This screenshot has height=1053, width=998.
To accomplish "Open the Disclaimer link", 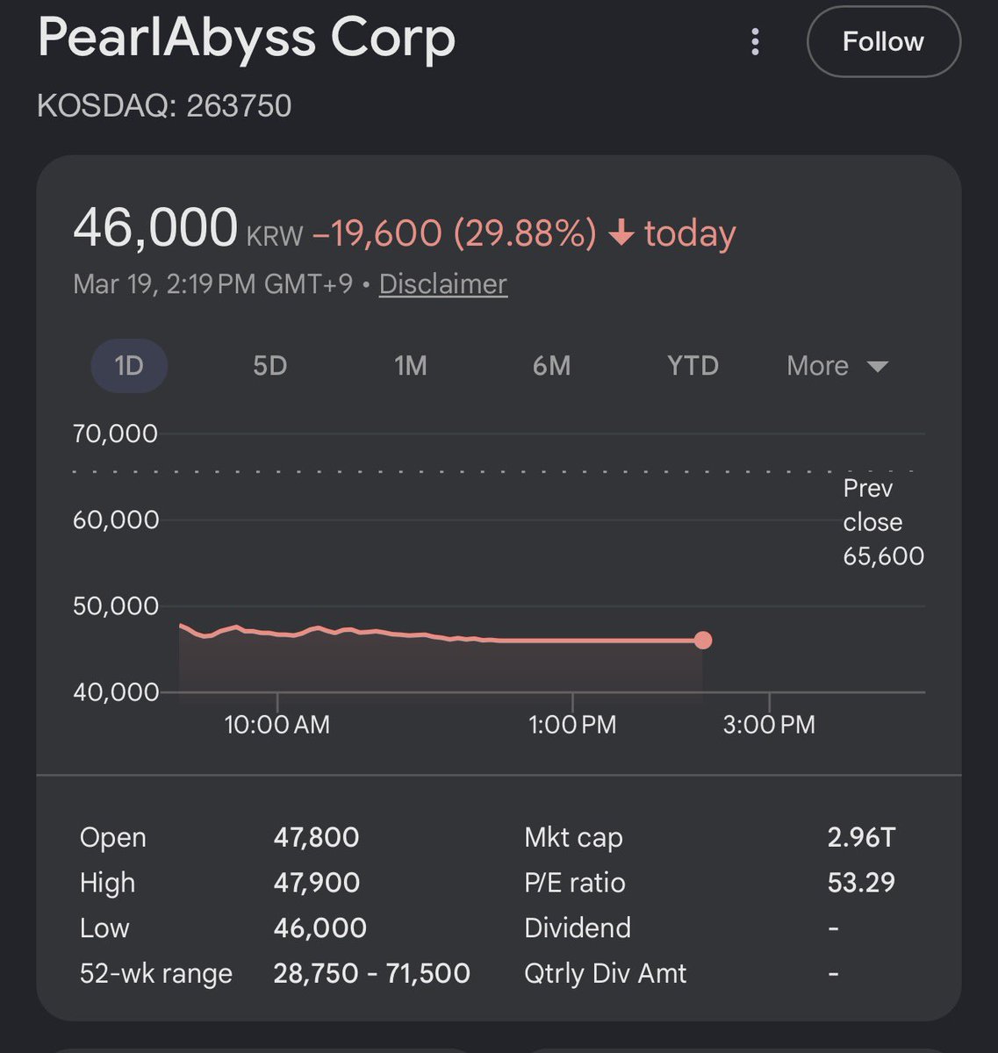I will pyautogui.click(x=443, y=283).
